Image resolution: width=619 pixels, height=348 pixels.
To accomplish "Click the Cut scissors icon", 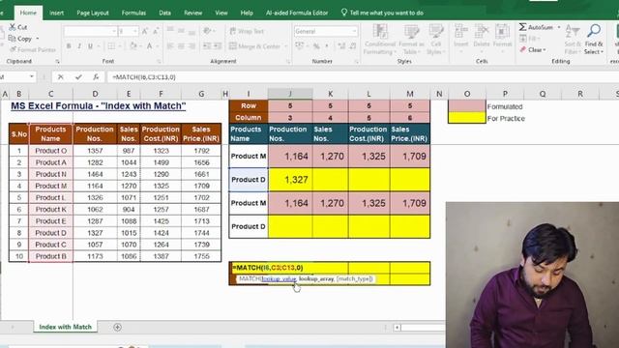I will point(13,27).
